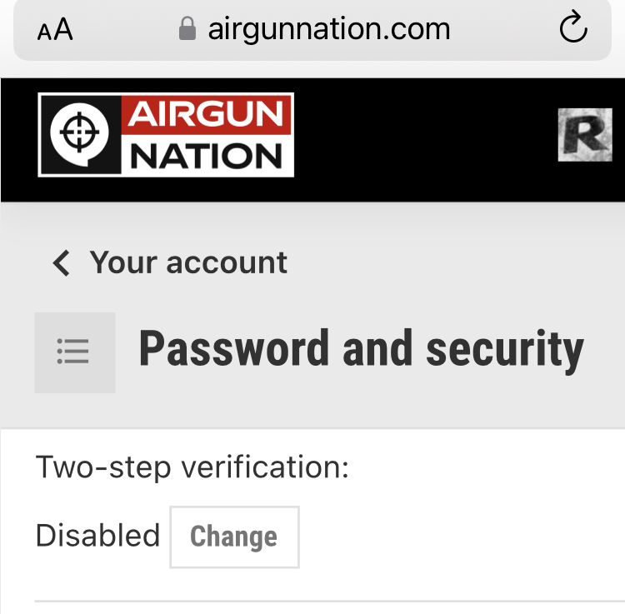The width and height of the screenshot is (625, 614).
Task: Click the crosshair emblem in the logo
Action: [80, 133]
